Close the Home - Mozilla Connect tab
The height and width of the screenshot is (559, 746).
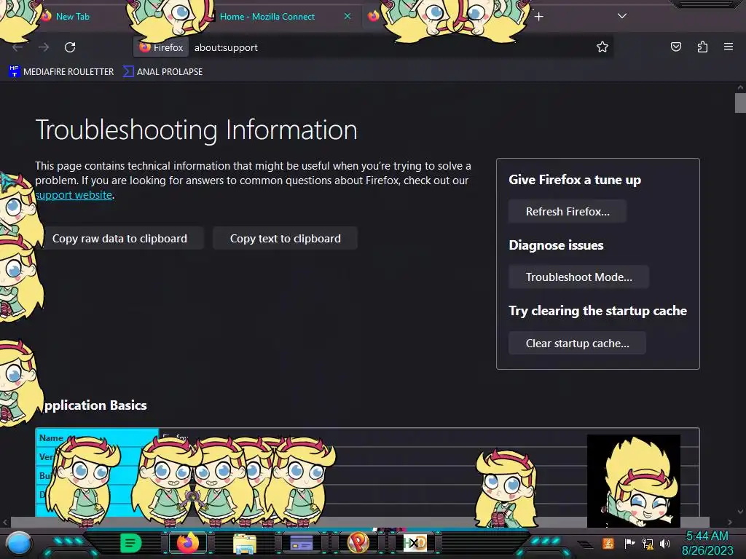tap(348, 16)
